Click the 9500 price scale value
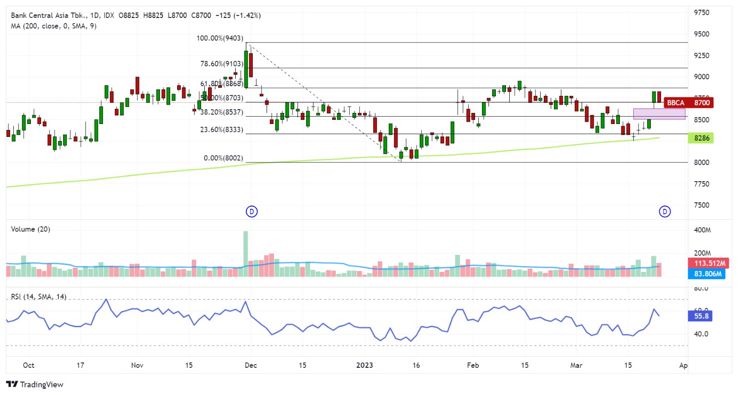 [702, 34]
